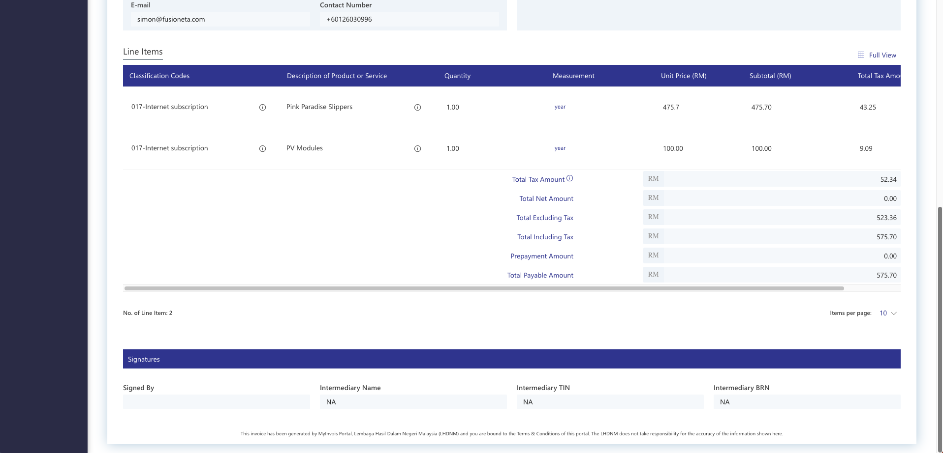Click the vertical page scrollbar on the right

point(940,324)
